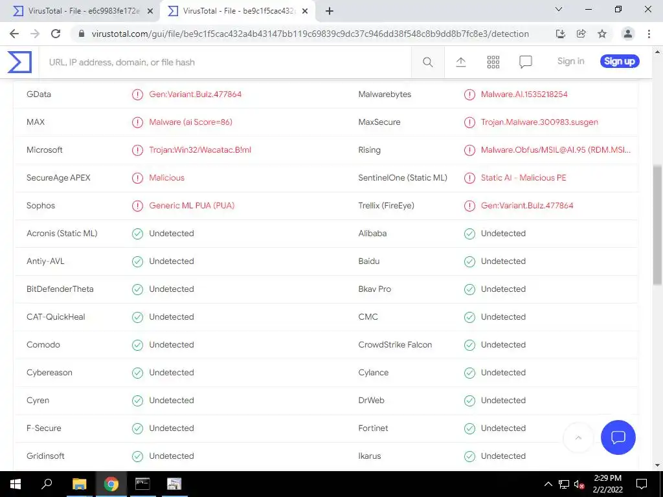
Task: Open the Chrome profile avatar icon
Action: coord(628,34)
